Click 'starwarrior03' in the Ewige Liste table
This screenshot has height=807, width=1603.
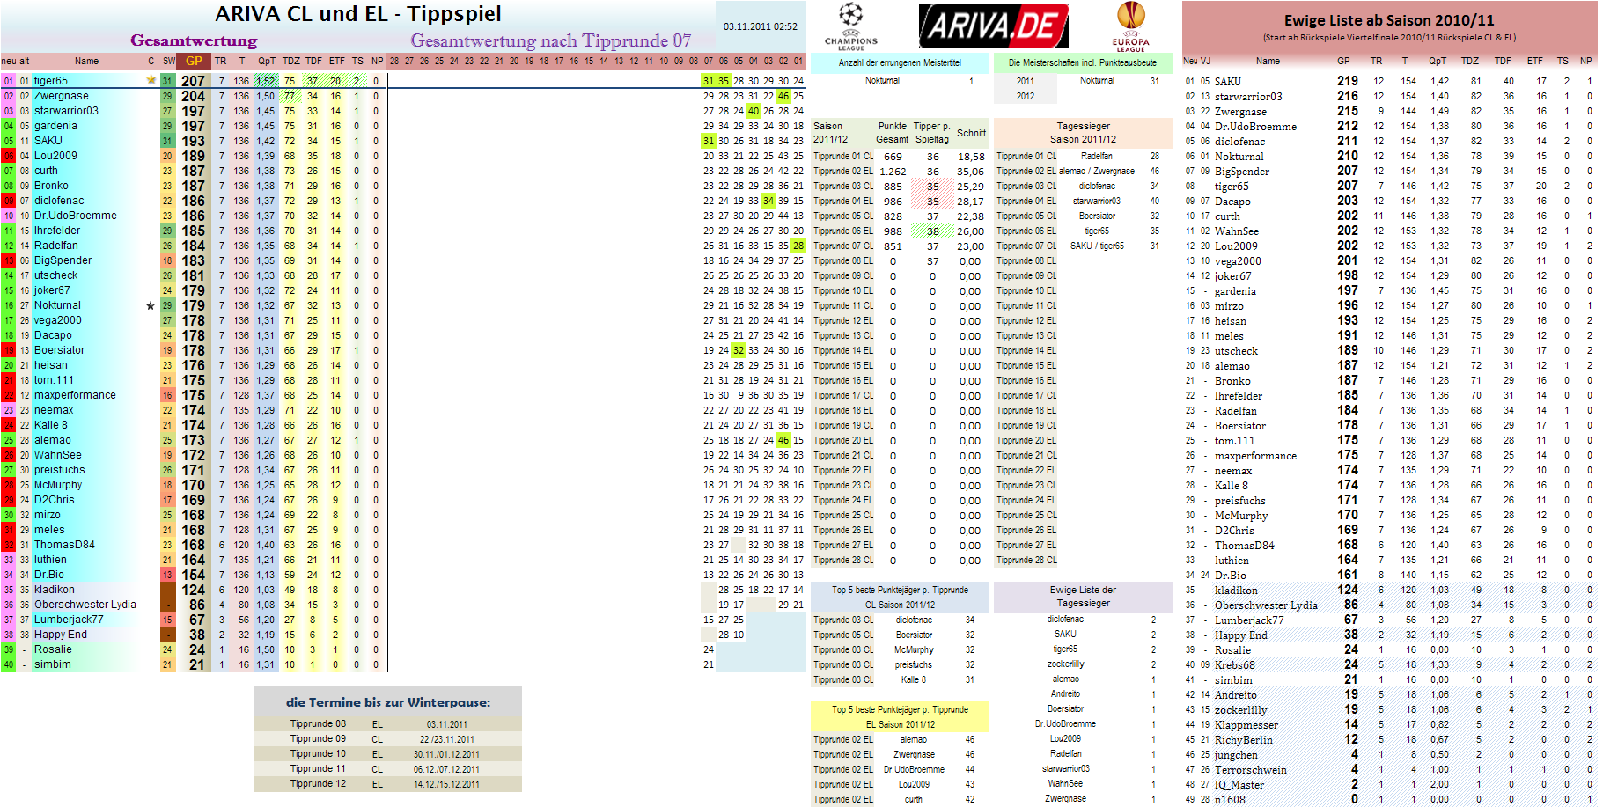point(1248,96)
